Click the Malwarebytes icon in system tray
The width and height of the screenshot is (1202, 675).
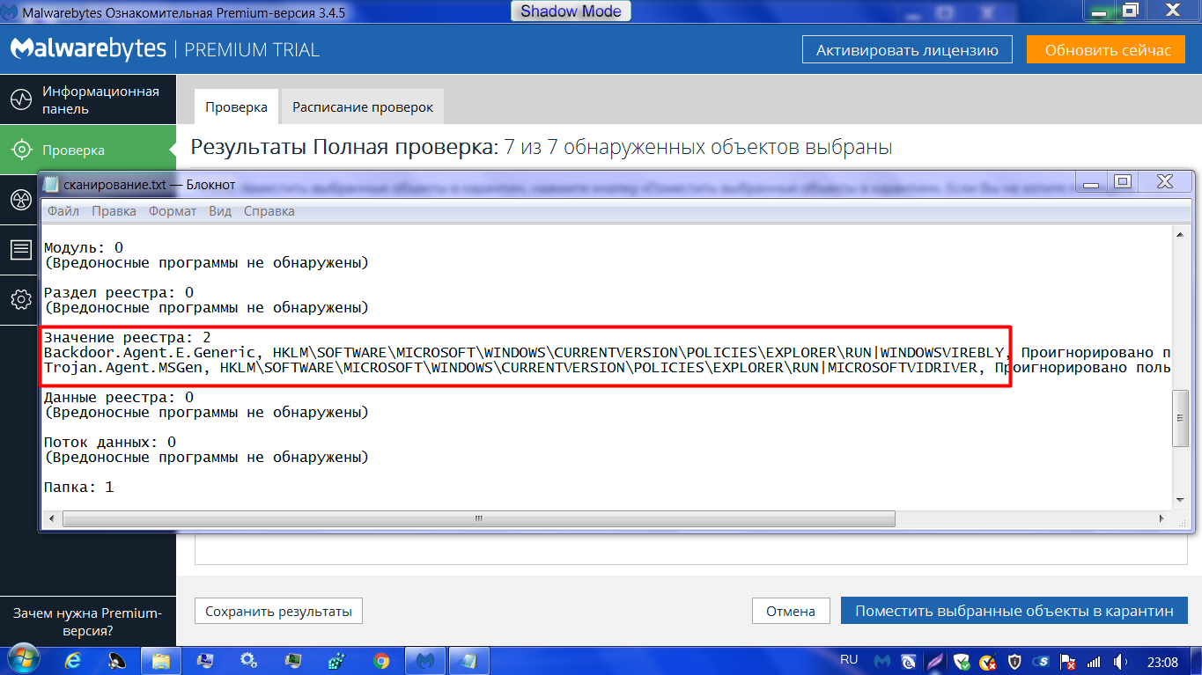point(882,661)
